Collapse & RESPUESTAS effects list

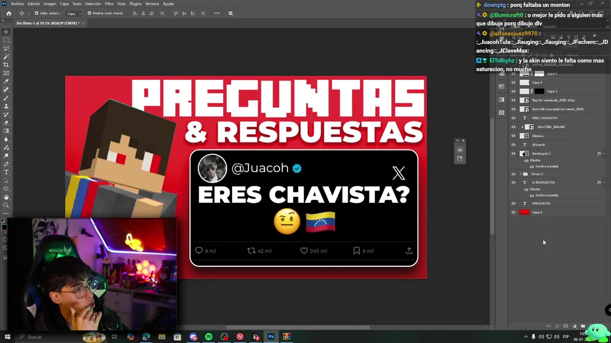(x=604, y=182)
